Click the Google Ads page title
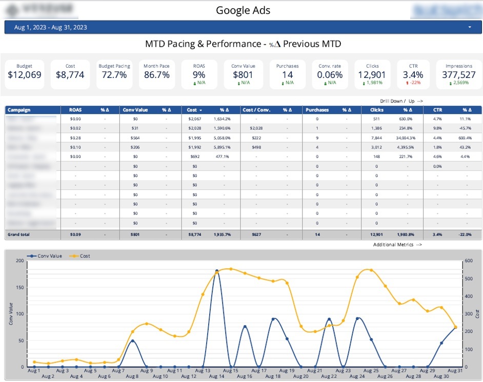The height and width of the screenshot is (382, 483). click(243, 10)
